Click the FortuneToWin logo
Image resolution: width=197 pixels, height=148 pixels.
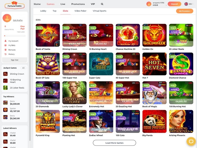coord(14,5)
